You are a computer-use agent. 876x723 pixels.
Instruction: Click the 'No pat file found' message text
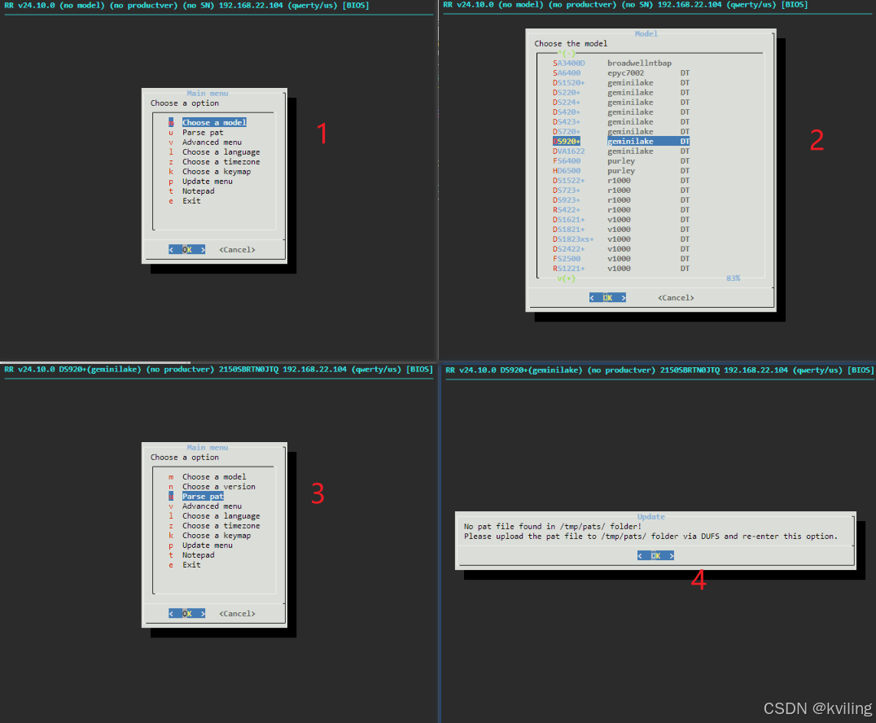(x=553, y=526)
